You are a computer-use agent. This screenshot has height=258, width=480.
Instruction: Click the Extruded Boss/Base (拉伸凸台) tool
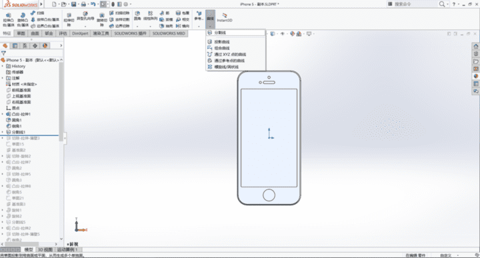point(9,19)
